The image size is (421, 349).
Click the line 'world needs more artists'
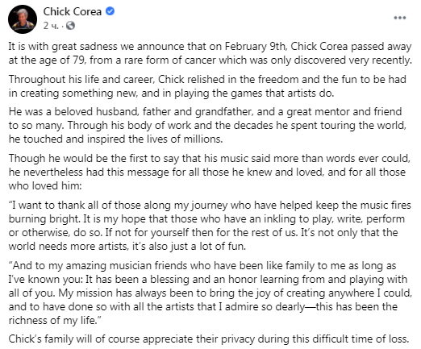point(127,246)
